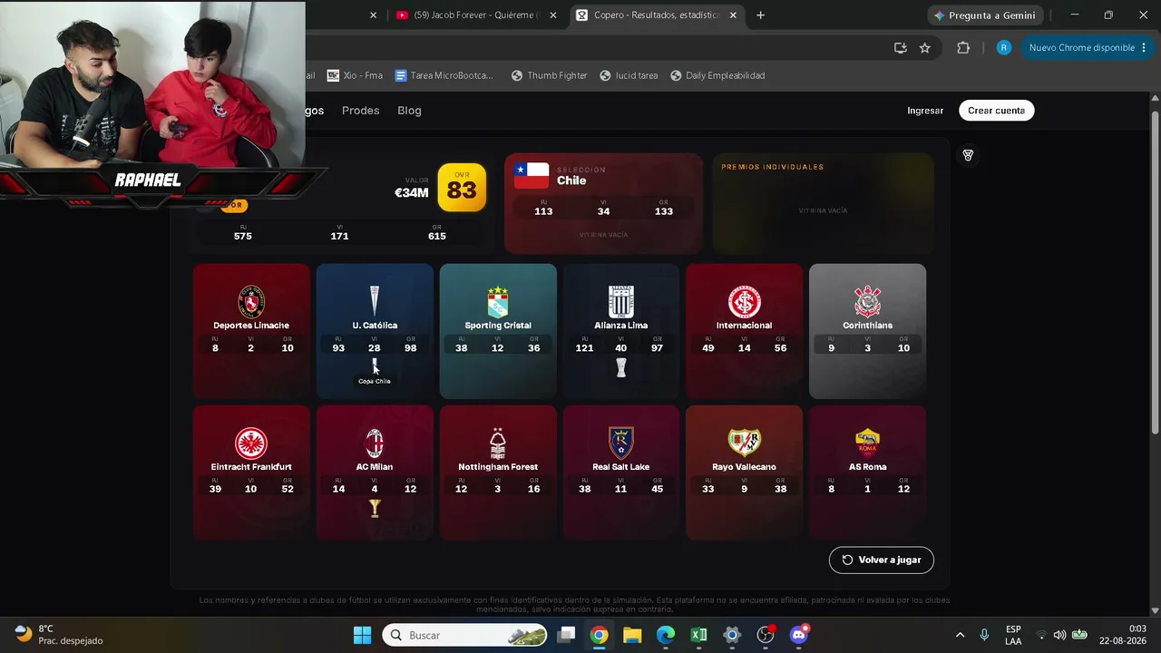
Task: Open the Xio - Fma bookmark
Action: tap(355, 75)
